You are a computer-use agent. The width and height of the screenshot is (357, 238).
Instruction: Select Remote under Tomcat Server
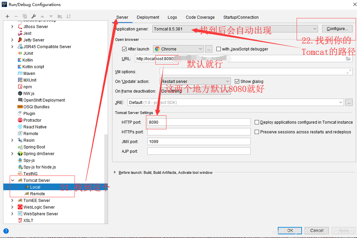pos(37,194)
